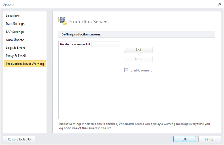Click the disabled Delete button
This screenshot has height=145, width=224.
click(138, 59)
